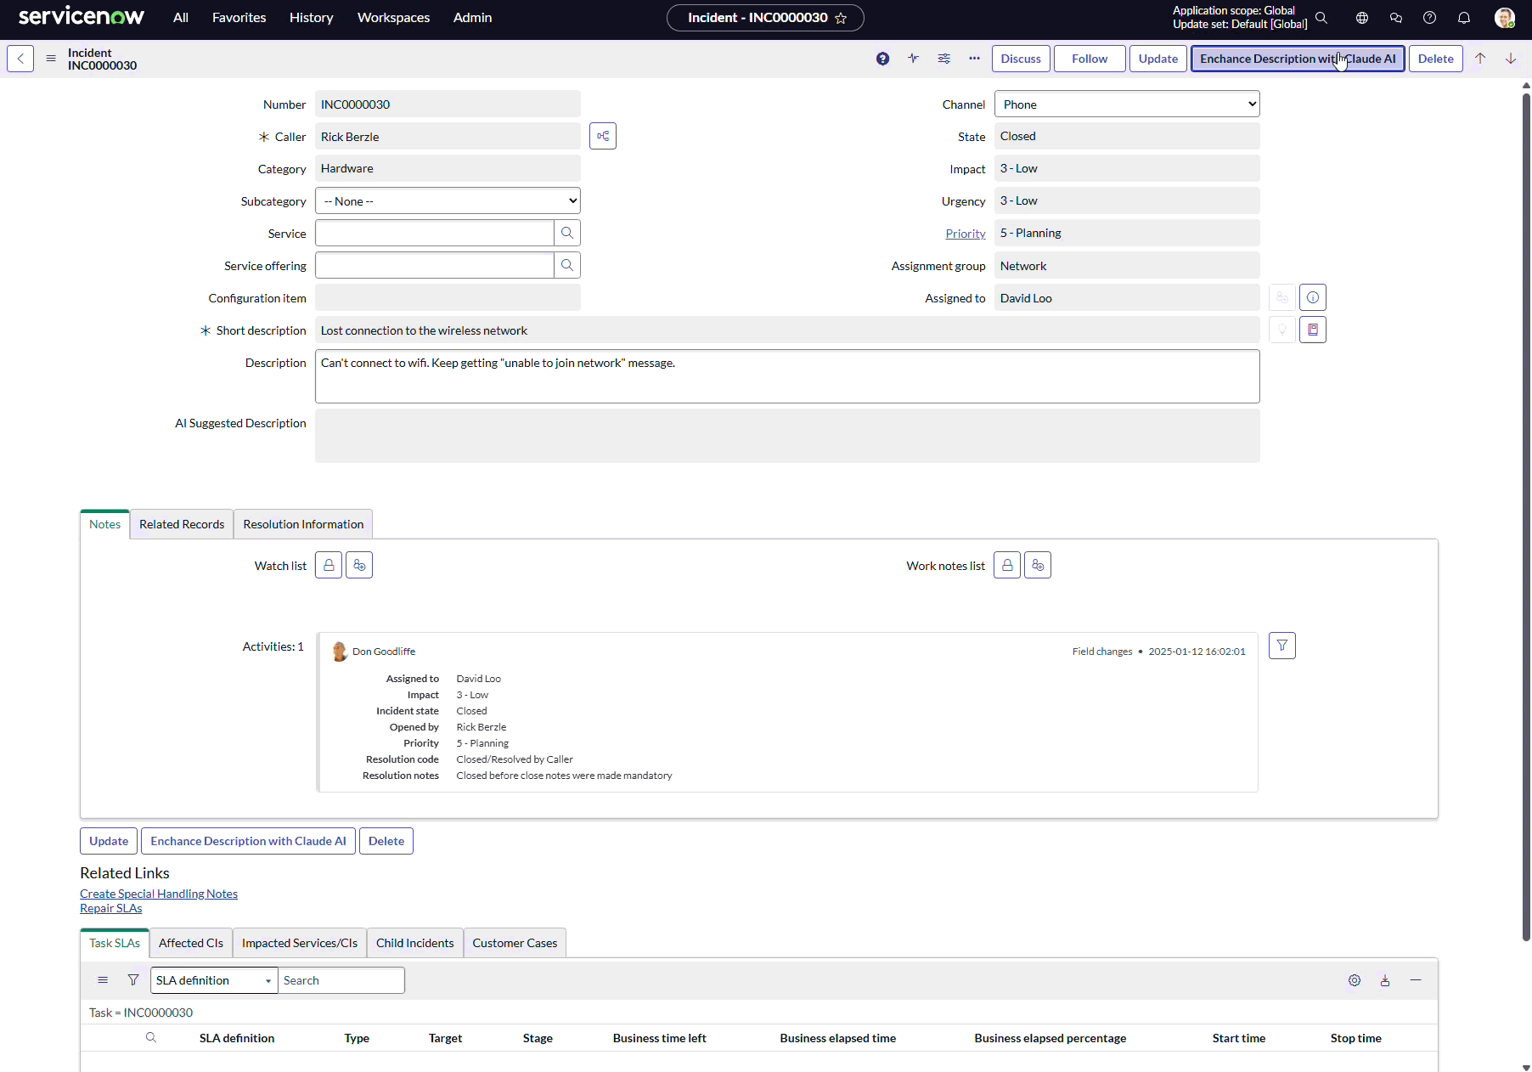
Task: Click header Enchance Description with Claude AI
Action: [x=1298, y=59]
